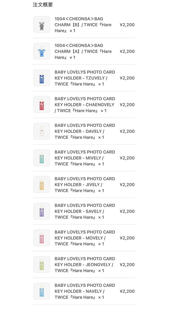Open the CHAENGVELY photo card key holder title

click(x=85, y=105)
